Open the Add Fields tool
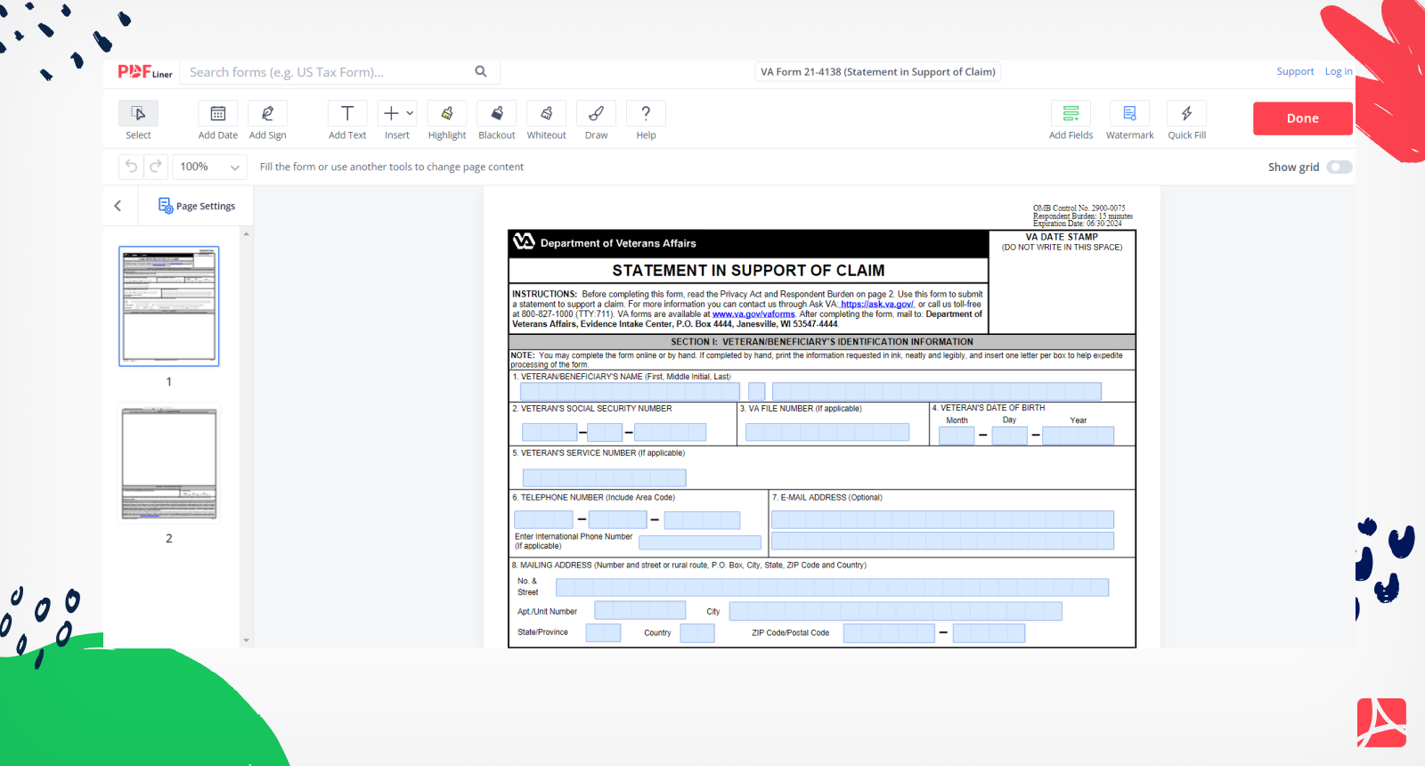This screenshot has width=1425, height=766. tap(1071, 113)
